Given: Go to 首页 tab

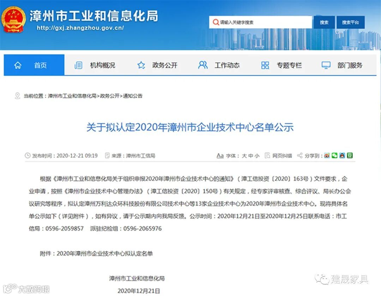Looking at the screenshot, I should click(34, 65).
